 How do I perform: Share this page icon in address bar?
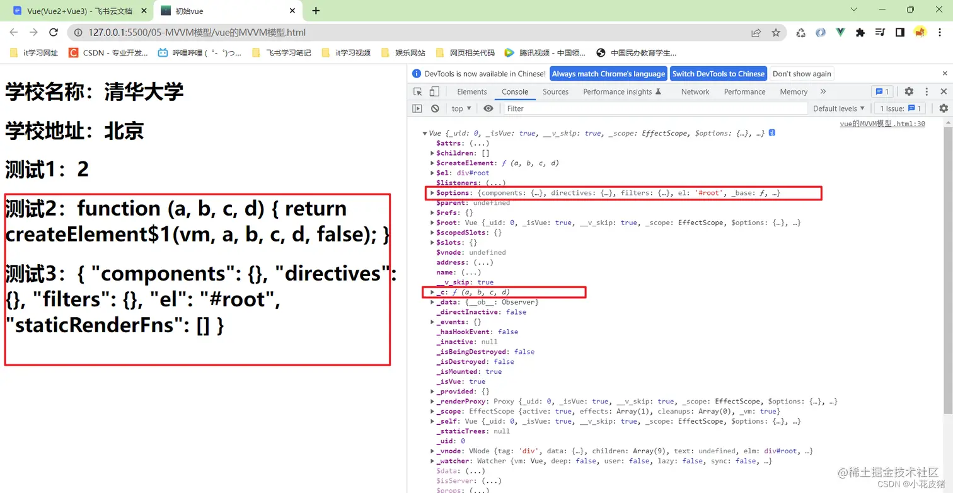point(756,32)
